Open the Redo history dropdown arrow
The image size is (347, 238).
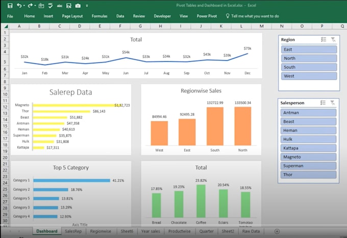click(35, 6)
